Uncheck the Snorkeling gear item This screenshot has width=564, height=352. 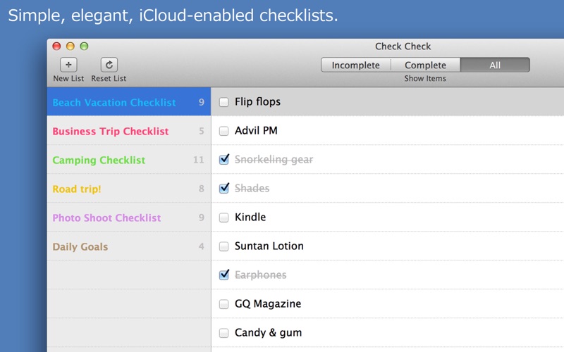click(x=223, y=159)
